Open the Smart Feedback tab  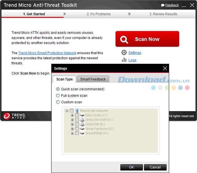(93, 79)
